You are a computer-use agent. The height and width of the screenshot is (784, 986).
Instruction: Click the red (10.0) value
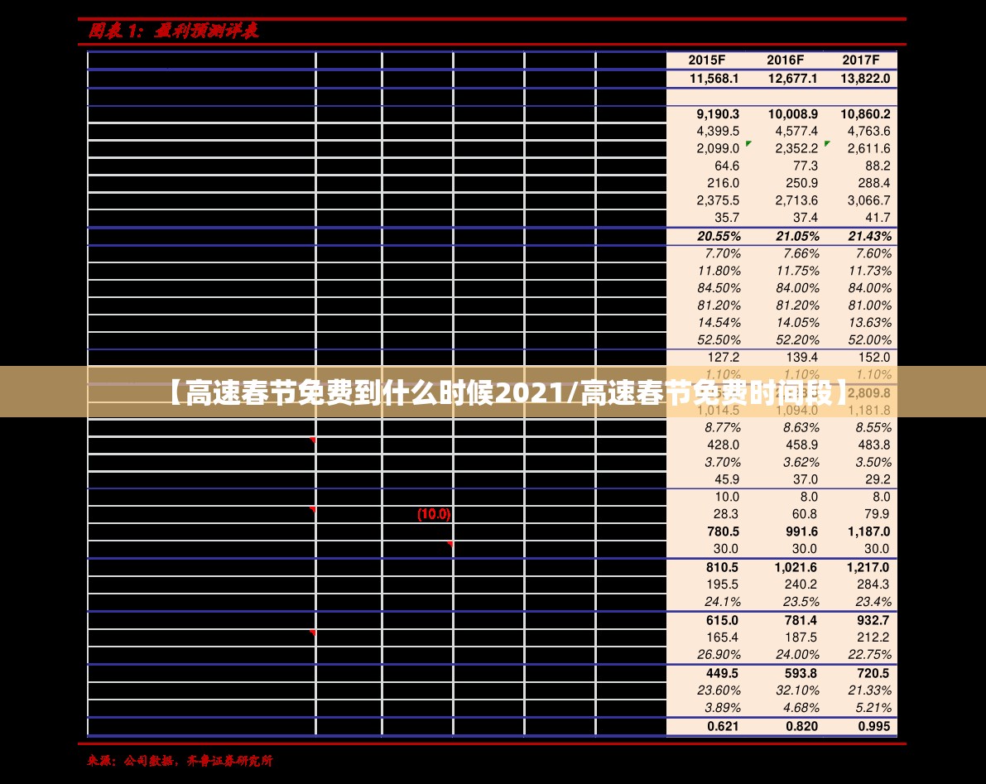434,514
